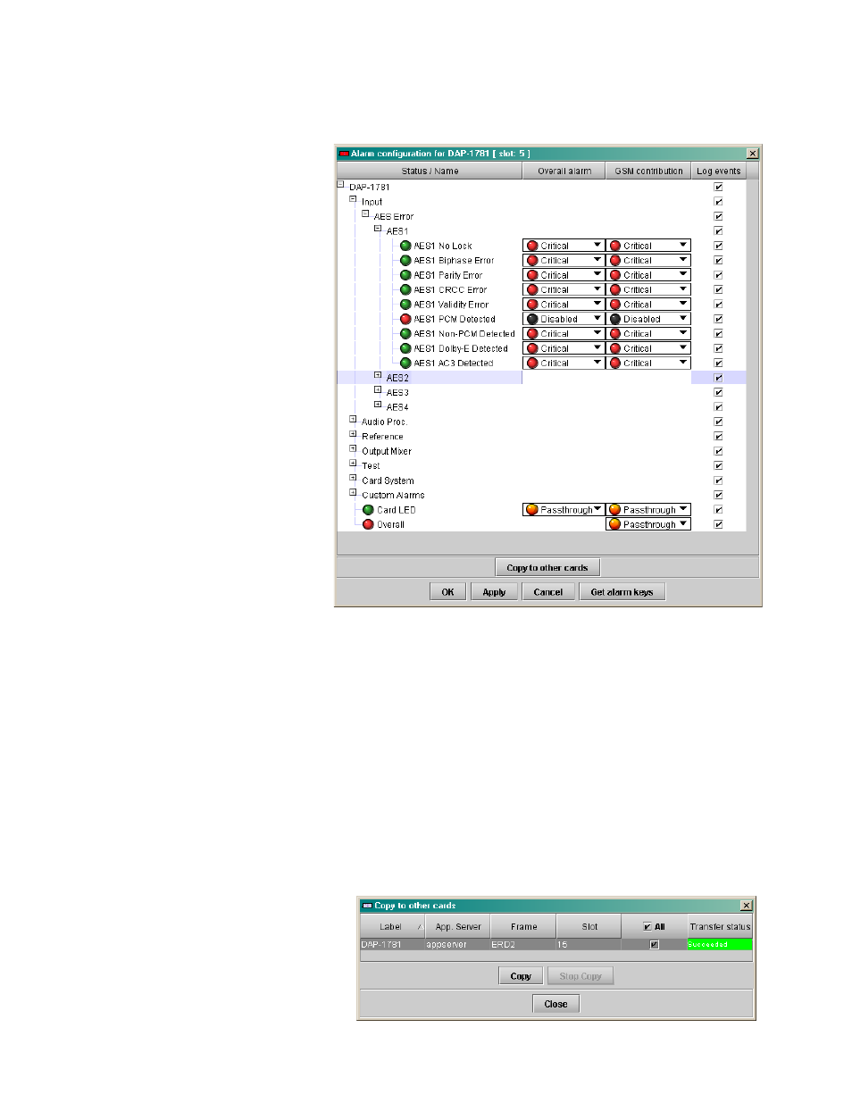This screenshot has width=852, height=1103.
Task: Toggle Log events checkbox for Card System
Action: point(718,480)
